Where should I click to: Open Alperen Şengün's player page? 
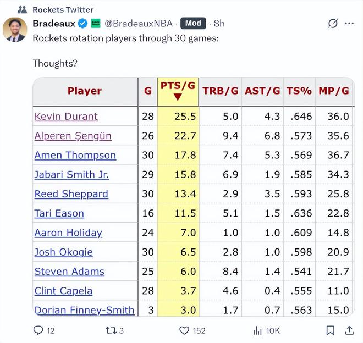73,136
